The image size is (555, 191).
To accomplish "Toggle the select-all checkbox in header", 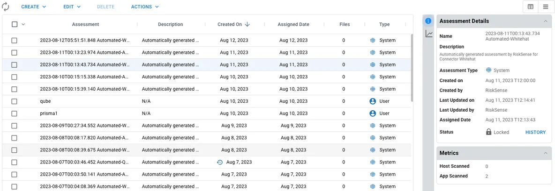I will pos(15,24).
